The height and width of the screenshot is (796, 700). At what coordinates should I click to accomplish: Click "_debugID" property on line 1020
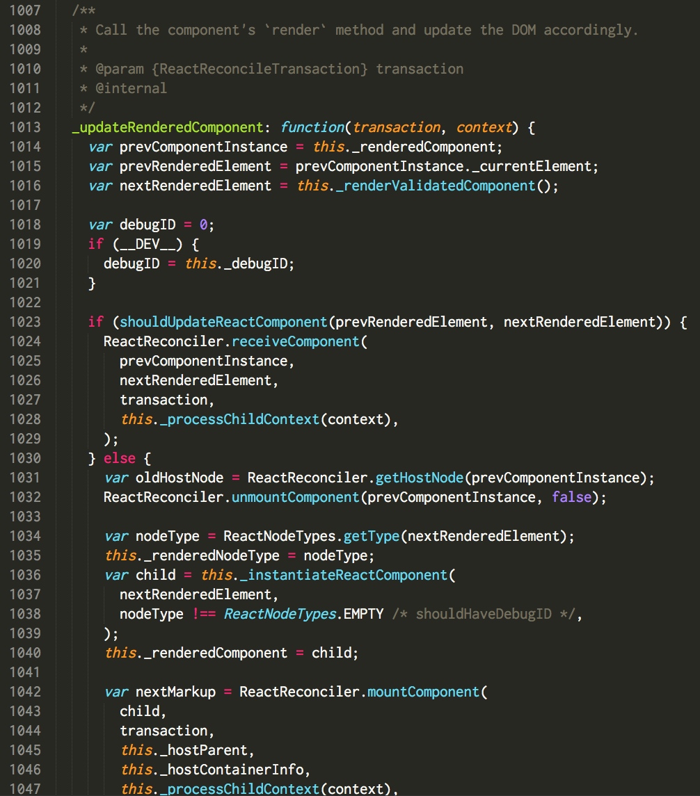point(255,263)
